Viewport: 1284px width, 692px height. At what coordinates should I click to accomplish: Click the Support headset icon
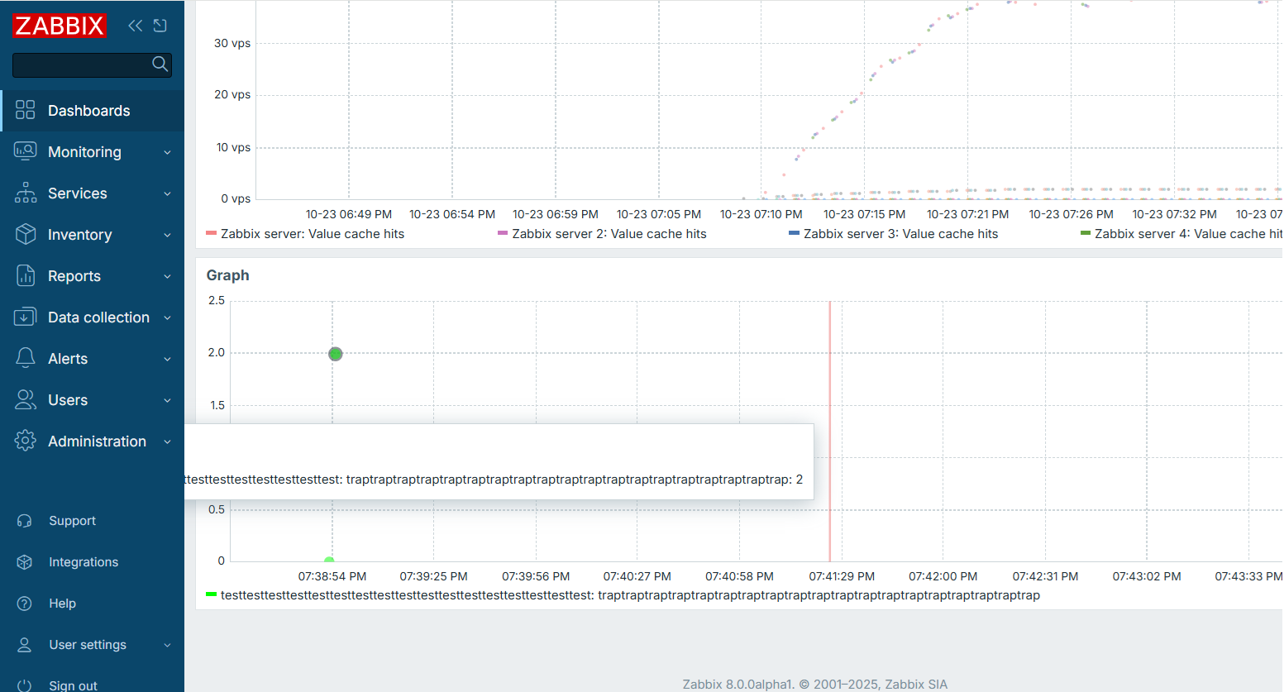pyautogui.click(x=25, y=521)
